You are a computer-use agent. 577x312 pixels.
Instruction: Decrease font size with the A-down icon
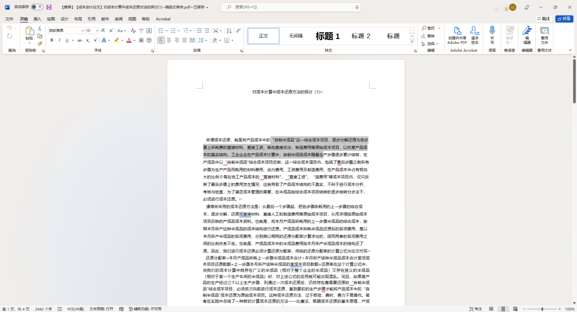point(111,30)
